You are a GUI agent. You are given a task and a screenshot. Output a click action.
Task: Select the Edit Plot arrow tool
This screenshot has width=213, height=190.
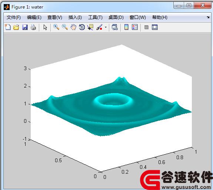45,27
